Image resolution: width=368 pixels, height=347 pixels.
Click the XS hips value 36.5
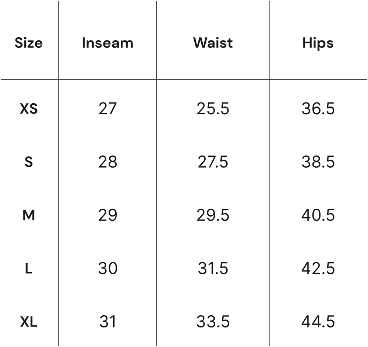[x=318, y=109]
